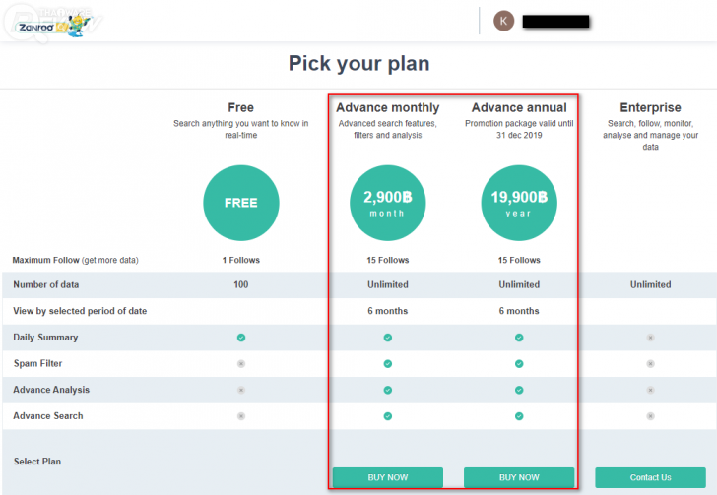Click Enterprise Advance Analysis gray icon
The height and width of the screenshot is (495, 717).
[650, 390]
